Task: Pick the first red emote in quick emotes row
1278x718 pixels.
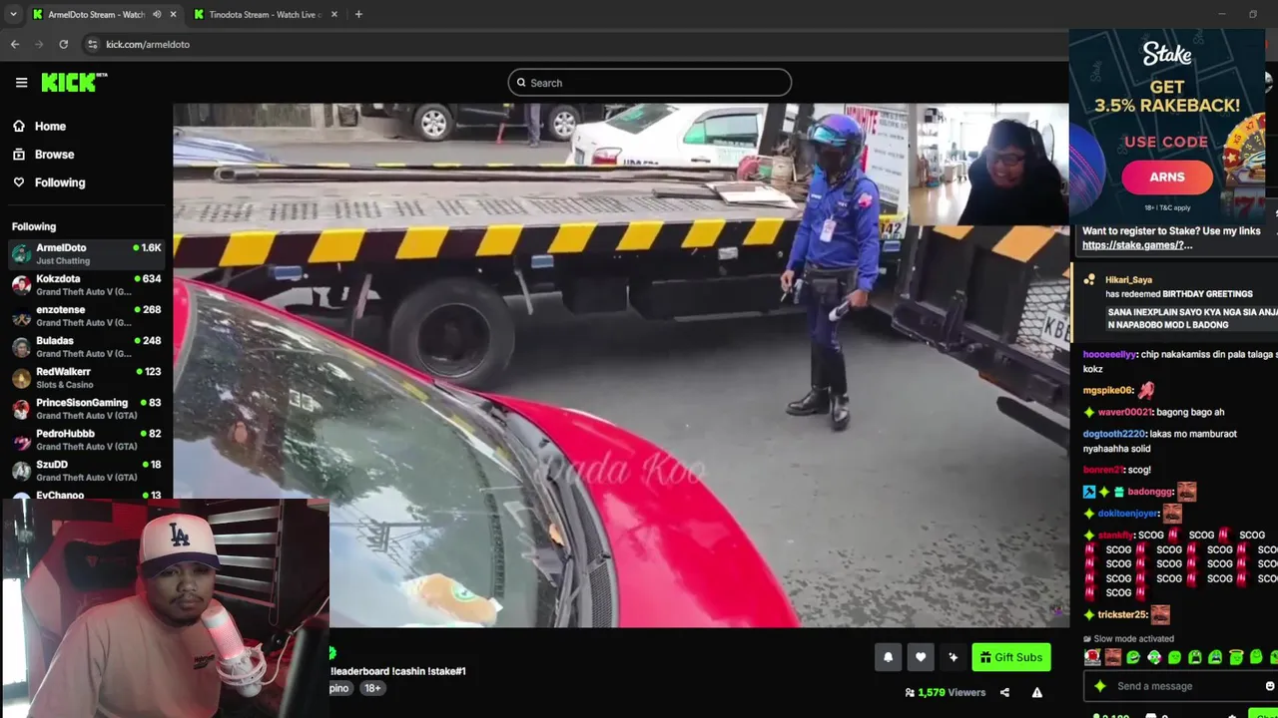Action: click(x=1092, y=657)
